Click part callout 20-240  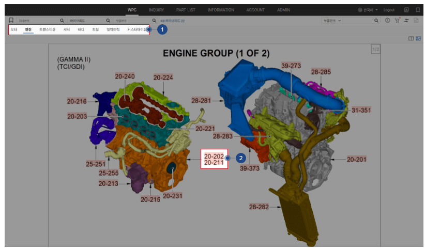pyautogui.click(x=125, y=76)
